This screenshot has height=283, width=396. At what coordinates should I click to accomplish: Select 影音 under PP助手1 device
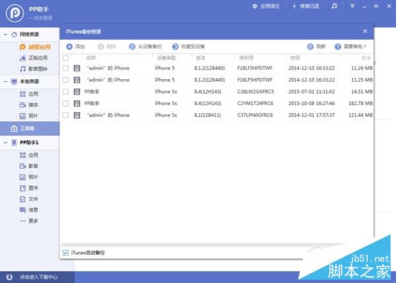[29, 166]
